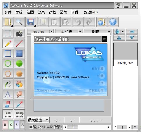Go to previous page in image list
The height and width of the screenshot is (132, 141).
coord(115,127)
